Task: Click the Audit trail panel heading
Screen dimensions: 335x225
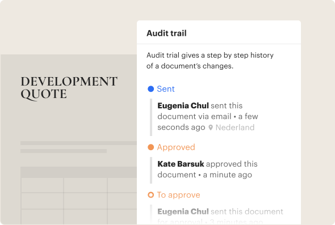Action: pyautogui.click(x=166, y=33)
